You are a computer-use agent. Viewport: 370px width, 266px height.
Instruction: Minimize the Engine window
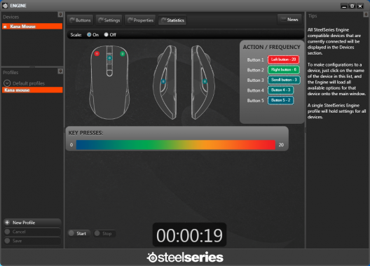point(344,6)
